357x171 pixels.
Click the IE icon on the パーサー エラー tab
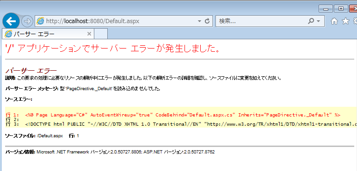(x=8, y=34)
